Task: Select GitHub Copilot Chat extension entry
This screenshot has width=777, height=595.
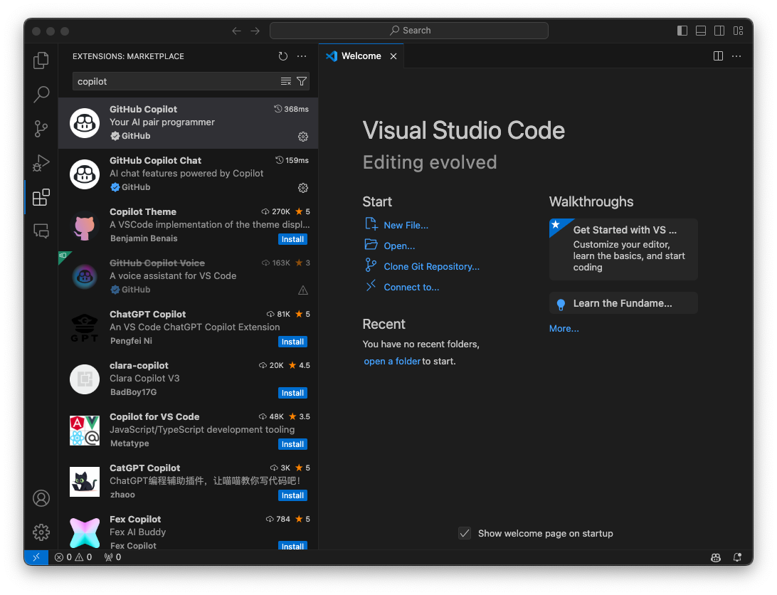Action: pos(188,174)
